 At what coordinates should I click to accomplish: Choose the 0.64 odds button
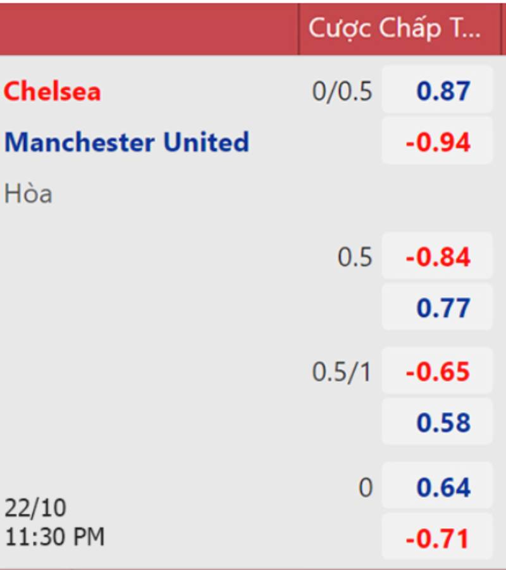pyautogui.click(x=437, y=487)
